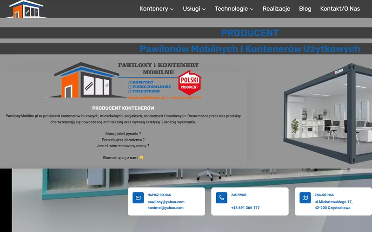
Task: Click the Pawilony i Kontenery Mobilne logo image
Action: tap(123, 81)
